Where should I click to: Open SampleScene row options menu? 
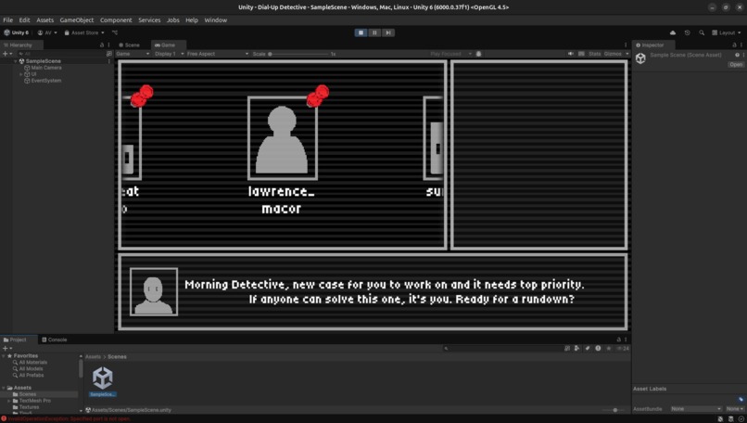[109, 61]
